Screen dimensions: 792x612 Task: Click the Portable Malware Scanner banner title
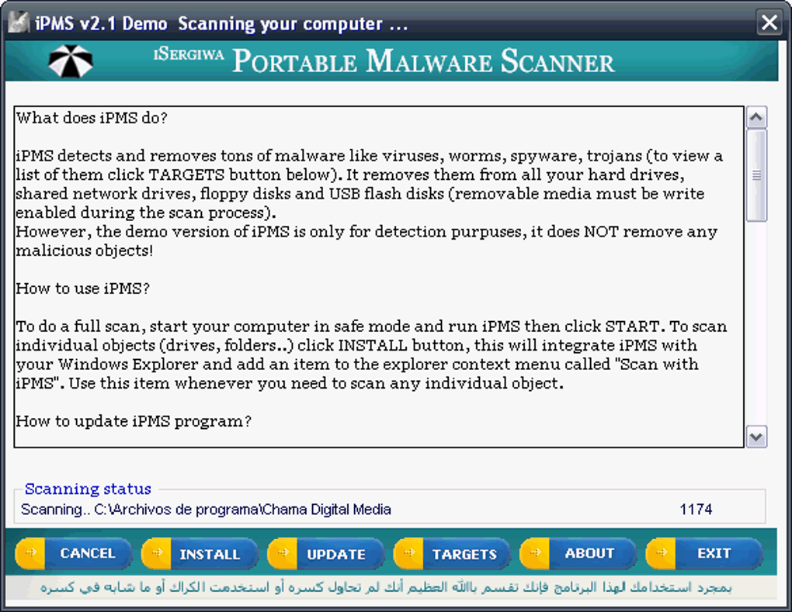point(423,61)
